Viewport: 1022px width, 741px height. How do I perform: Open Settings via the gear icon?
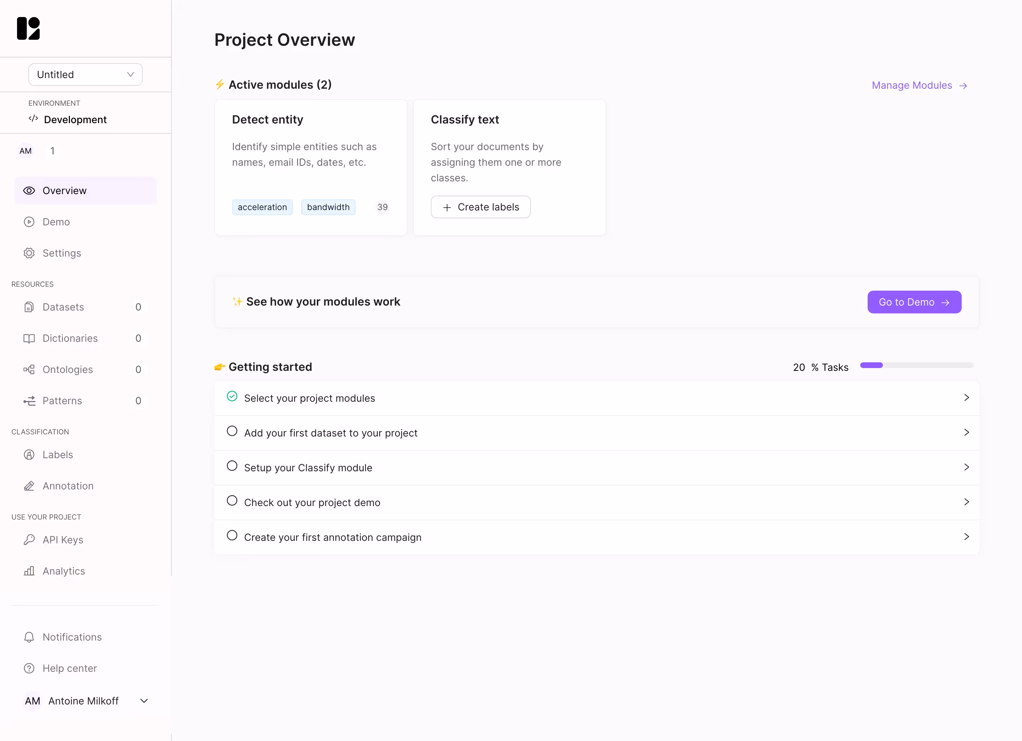tap(29, 253)
